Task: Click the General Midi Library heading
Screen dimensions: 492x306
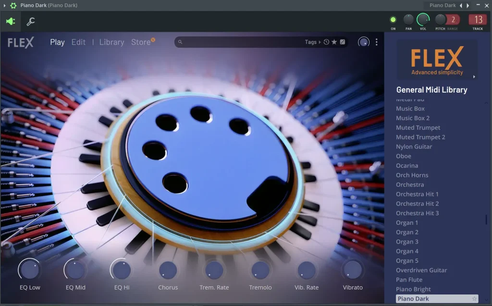Action: (432, 90)
